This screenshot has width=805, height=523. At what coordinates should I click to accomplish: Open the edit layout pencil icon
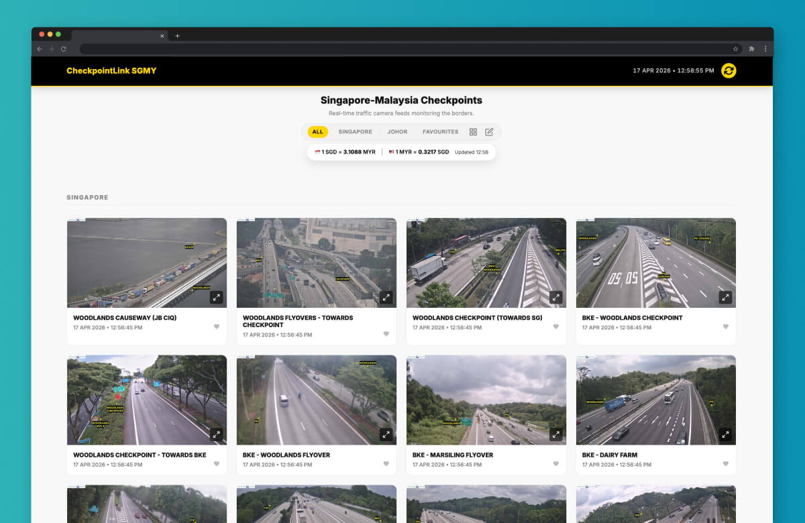click(x=489, y=132)
